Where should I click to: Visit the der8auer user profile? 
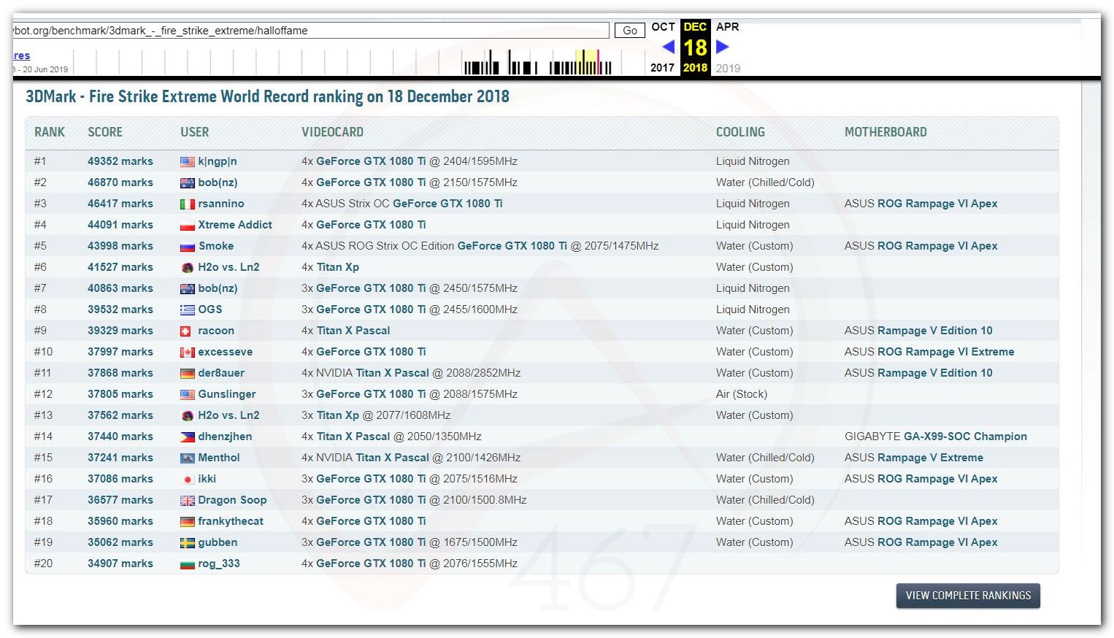221,373
